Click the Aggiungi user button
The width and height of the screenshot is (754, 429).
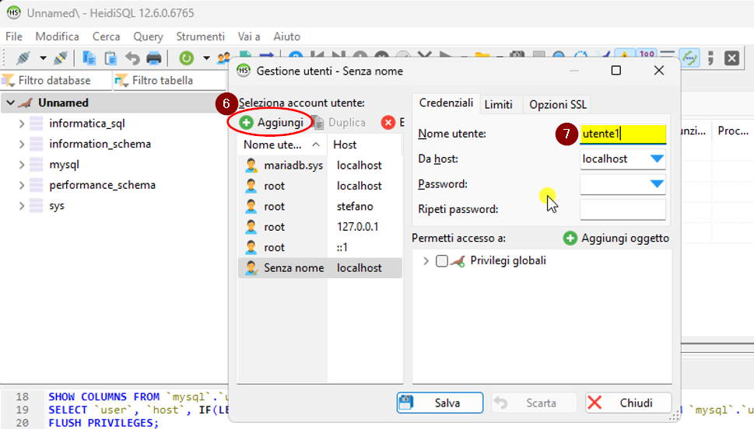click(272, 123)
